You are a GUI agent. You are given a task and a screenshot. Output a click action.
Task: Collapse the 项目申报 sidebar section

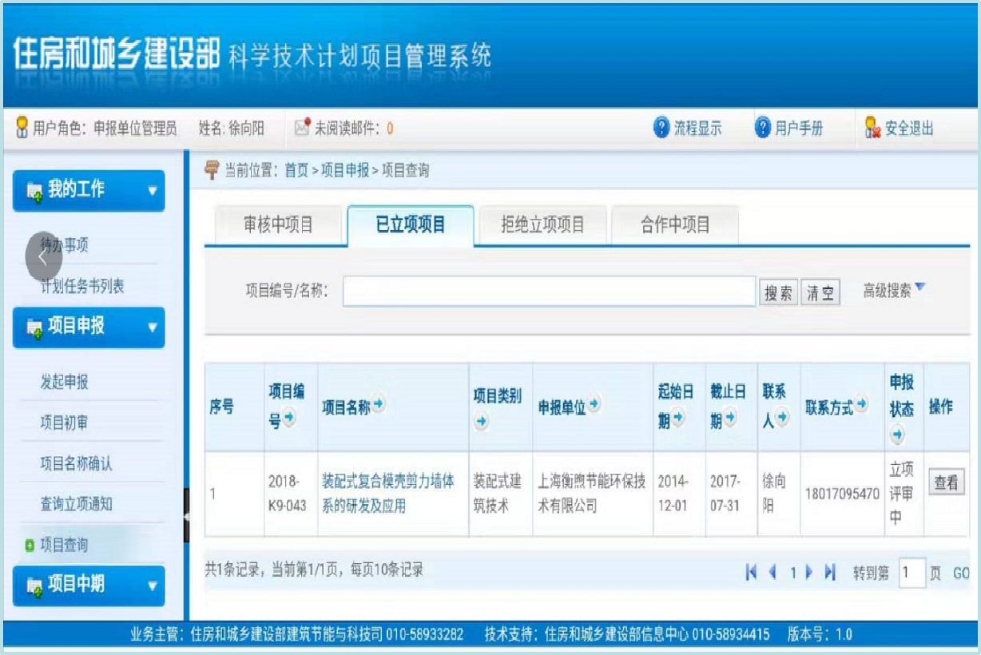[152, 327]
